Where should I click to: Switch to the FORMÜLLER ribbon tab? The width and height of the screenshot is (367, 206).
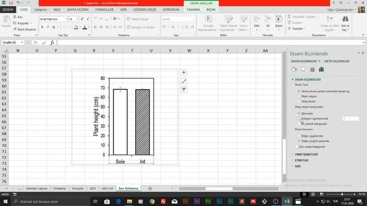click(104, 10)
